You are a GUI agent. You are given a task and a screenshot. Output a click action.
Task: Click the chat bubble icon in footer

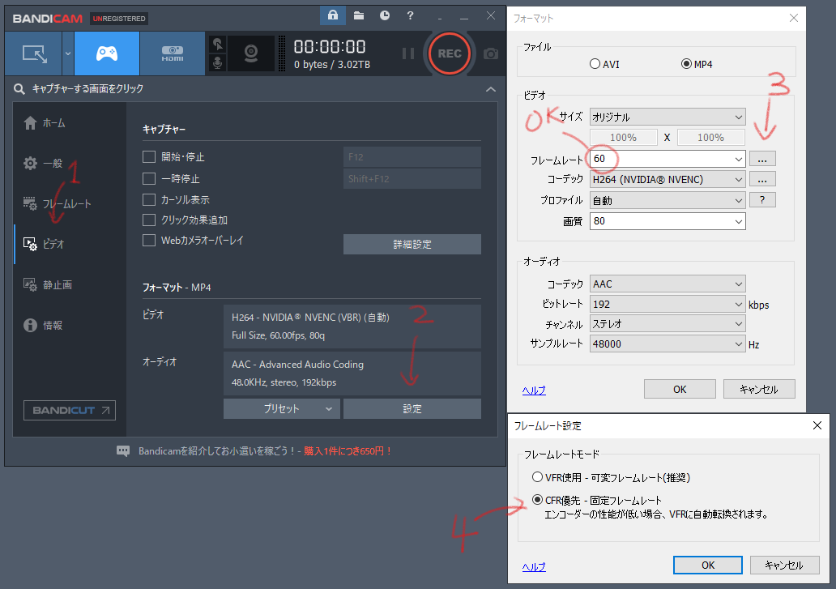tap(123, 451)
